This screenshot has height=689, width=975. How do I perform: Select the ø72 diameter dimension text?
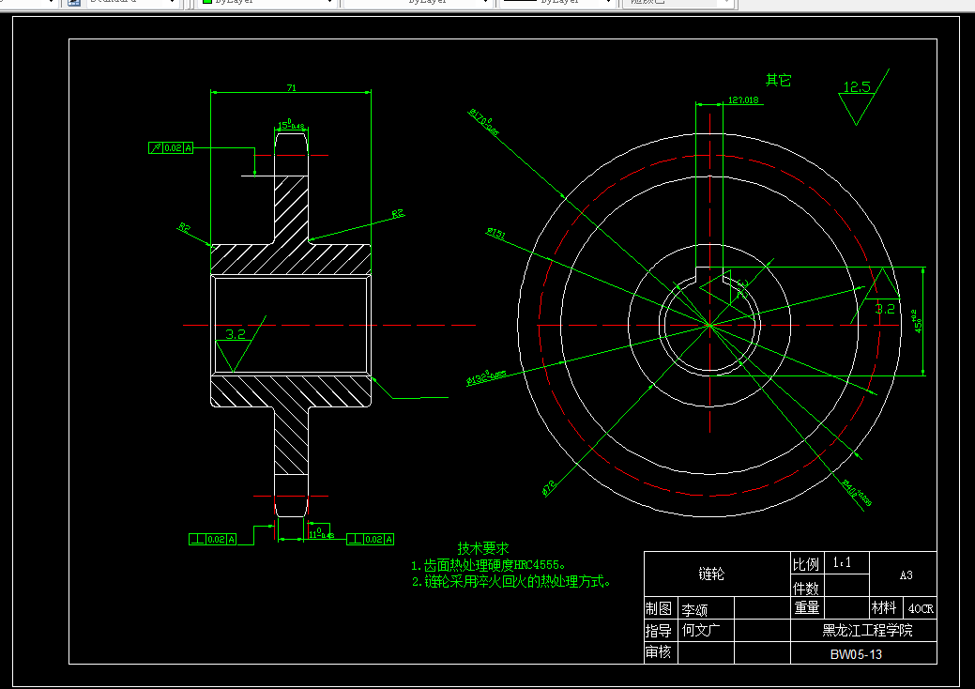click(x=548, y=489)
